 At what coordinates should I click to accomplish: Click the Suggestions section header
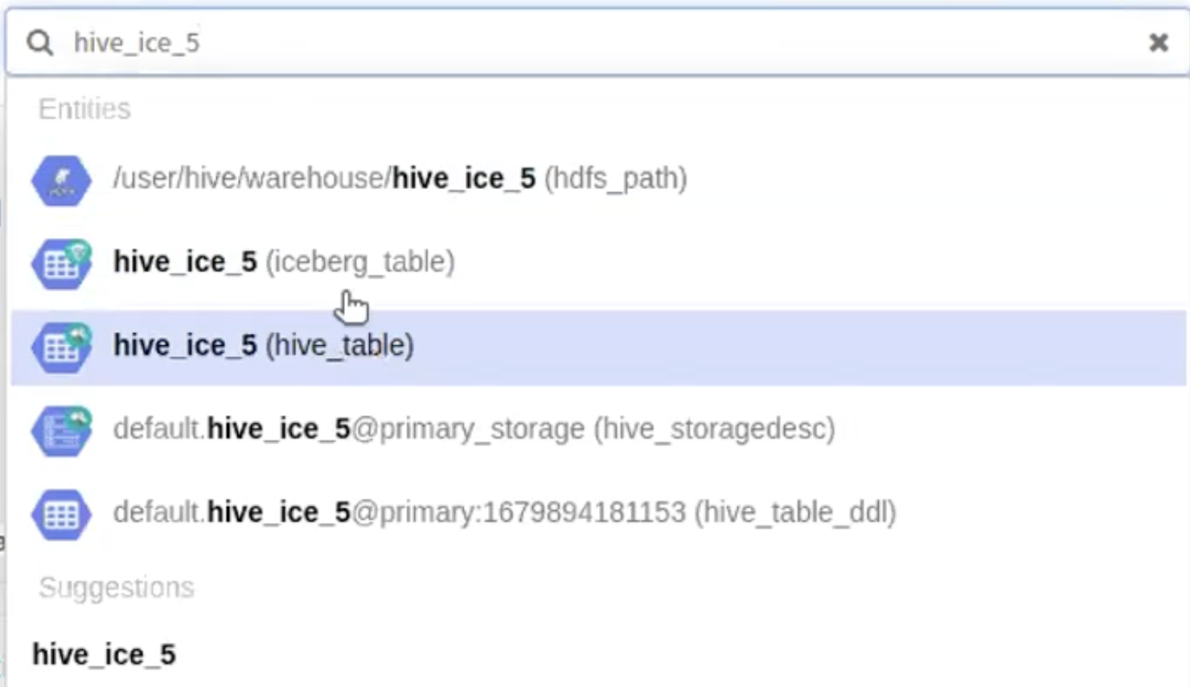pos(117,587)
